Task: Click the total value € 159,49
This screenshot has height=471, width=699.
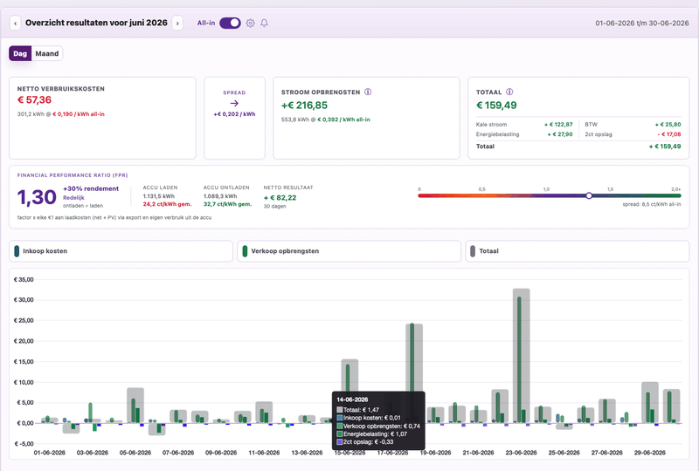Action: (x=496, y=105)
